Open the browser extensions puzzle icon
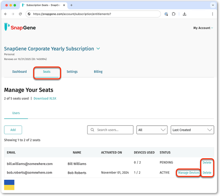Image resolution: width=220 pixels, height=196 pixels. (174, 14)
